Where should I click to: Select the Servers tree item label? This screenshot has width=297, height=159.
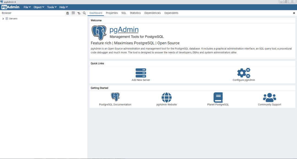(13, 19)
